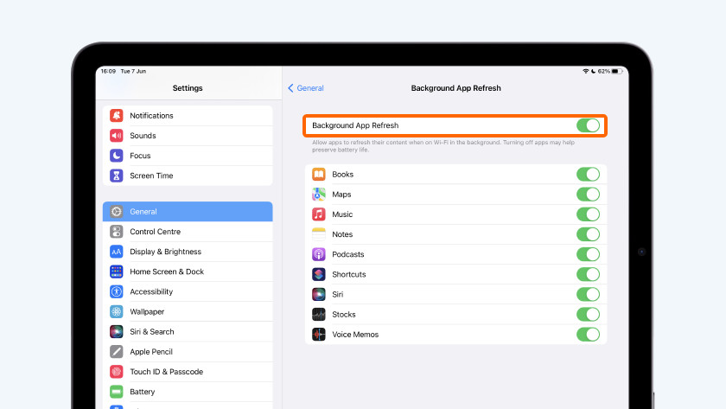Screen dimensions: 726x409
Task: Tap the Screen Time hourglass icon
Action: (117, 176)
